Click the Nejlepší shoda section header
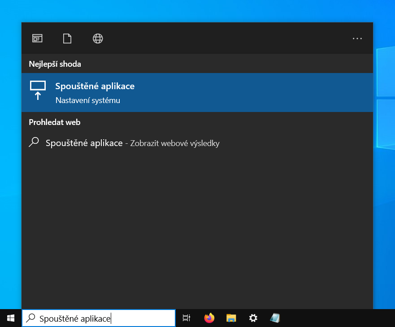Viewport: 395px width, 327px height. 55,64
